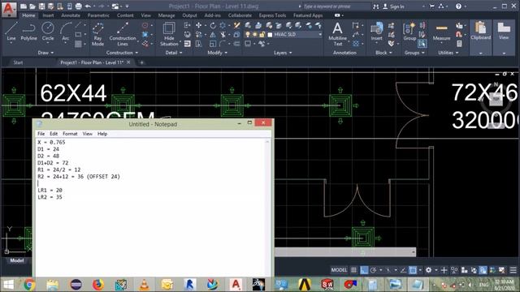Click the Group tool
This screenshot has width=520, height=292.
click(x=409, y=32)
